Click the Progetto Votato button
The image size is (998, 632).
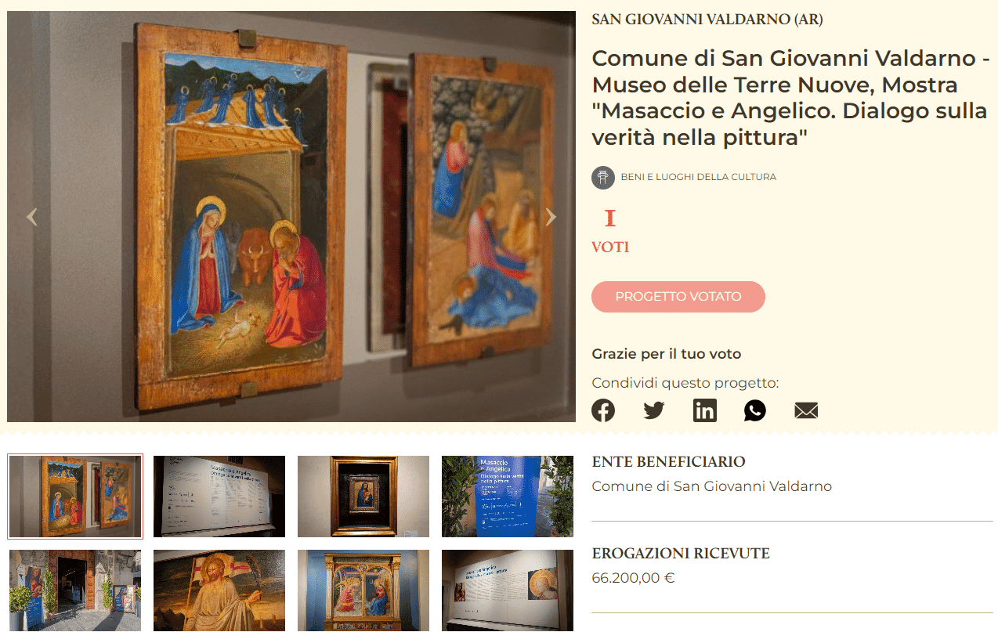678,297
